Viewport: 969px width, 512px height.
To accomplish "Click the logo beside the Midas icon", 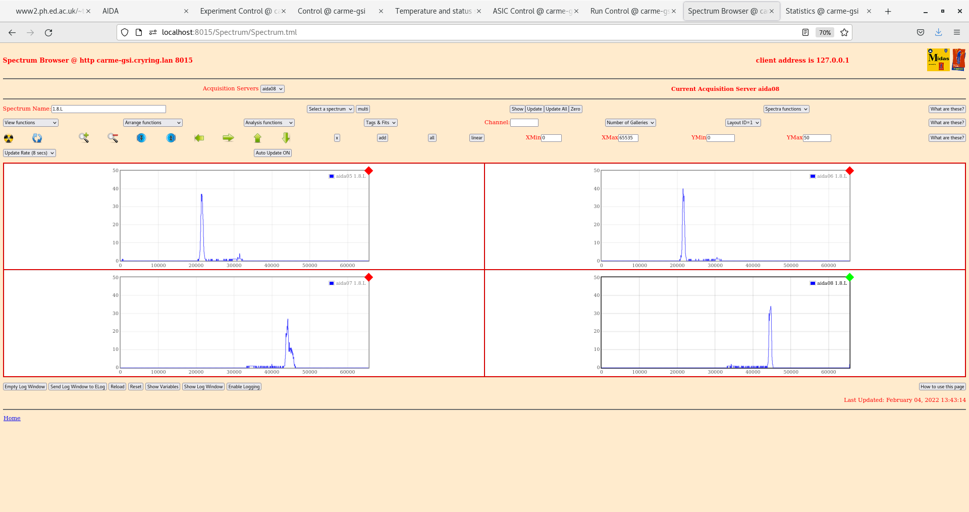I will (958, 60).
